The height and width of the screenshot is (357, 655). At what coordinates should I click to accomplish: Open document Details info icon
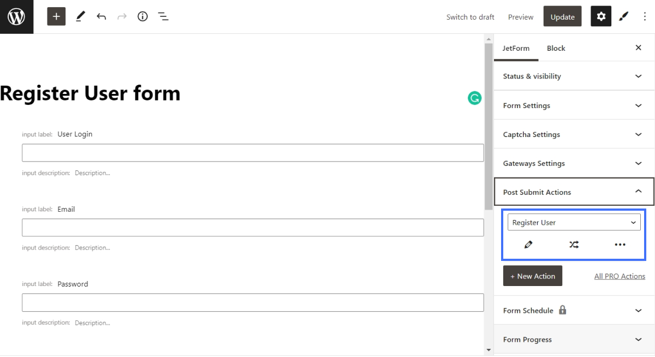pos(142,17)
